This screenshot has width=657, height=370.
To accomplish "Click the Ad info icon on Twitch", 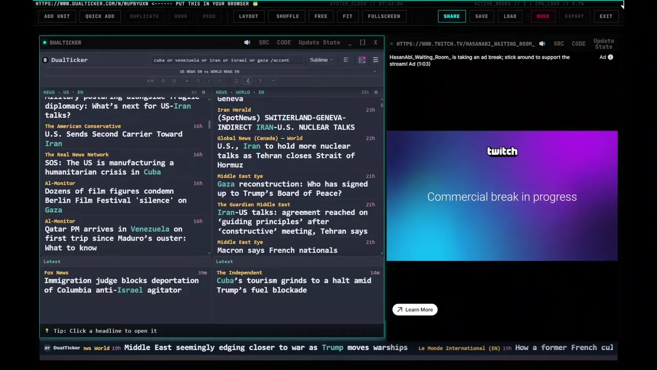I will [610, 57].
